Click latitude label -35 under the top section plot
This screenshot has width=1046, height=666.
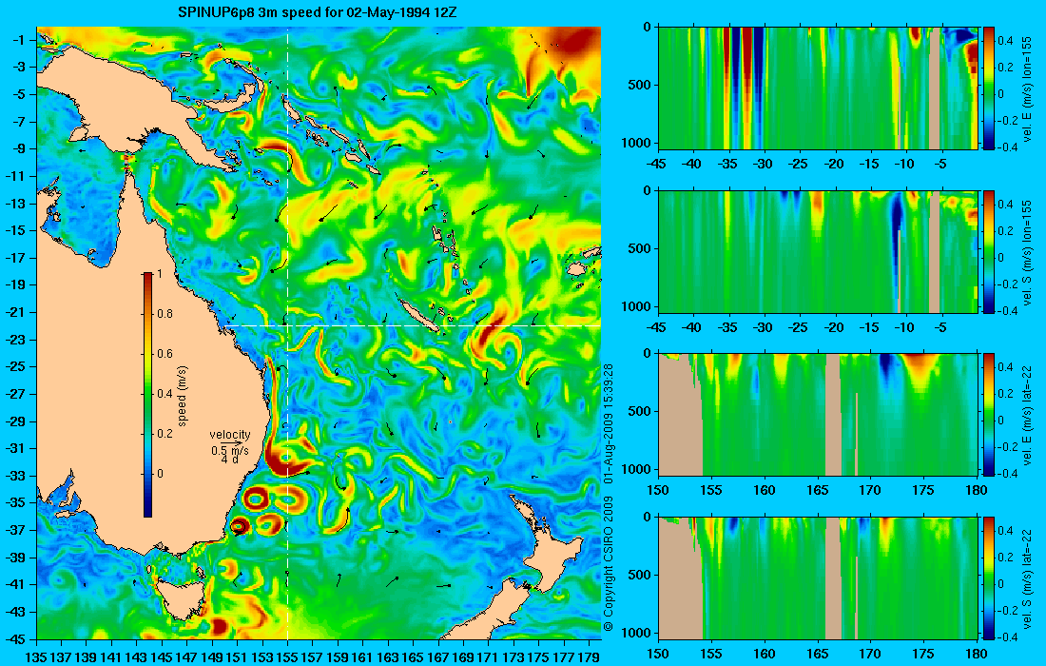click(727, 165)
